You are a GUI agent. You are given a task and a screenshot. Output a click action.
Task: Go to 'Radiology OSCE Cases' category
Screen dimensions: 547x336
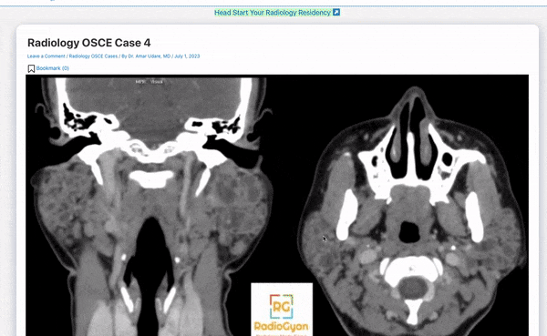pyautogui.click(x=93, y=56)
